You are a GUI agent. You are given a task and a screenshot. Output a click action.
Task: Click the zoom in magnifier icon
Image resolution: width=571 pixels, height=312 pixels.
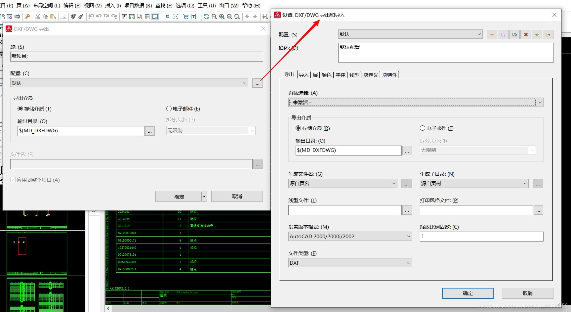222,17
